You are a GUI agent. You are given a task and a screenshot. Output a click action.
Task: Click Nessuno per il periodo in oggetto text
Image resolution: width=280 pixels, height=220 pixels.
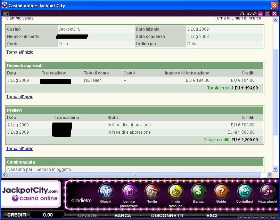point(40,169)
